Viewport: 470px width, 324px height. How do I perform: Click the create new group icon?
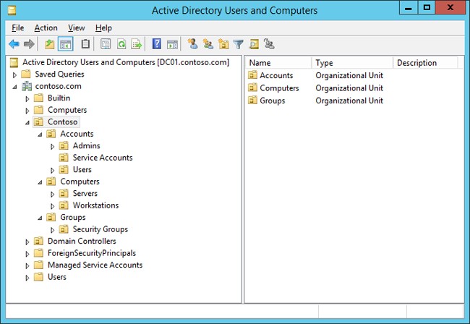pos(208,44)
